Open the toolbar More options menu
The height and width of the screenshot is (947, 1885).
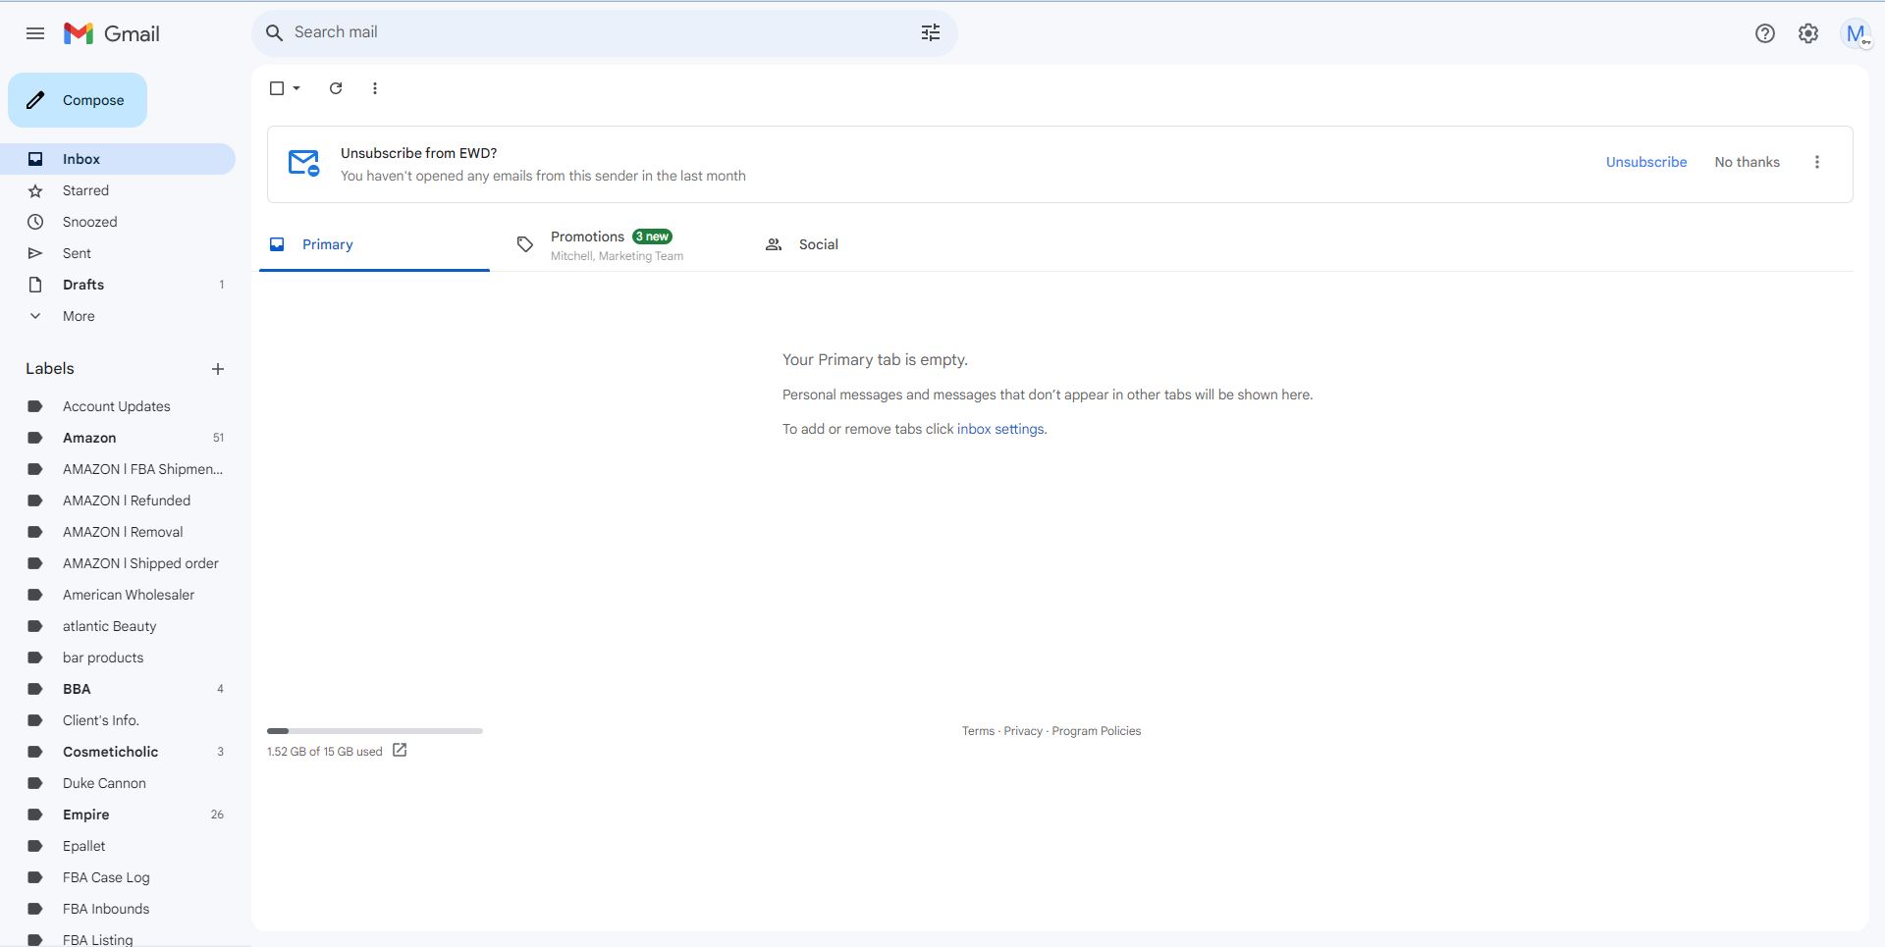[374, 88]
